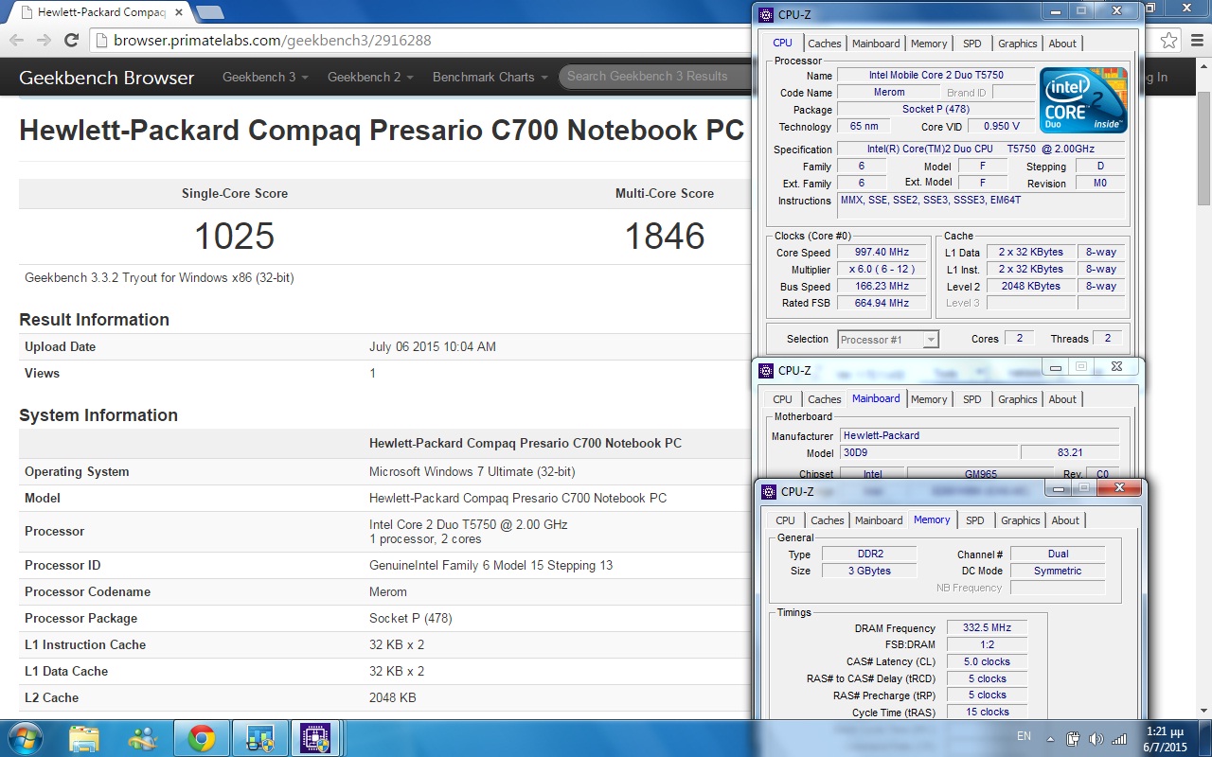Open Mainboard tab in top CPU-Z

click(x=876, y=44)
